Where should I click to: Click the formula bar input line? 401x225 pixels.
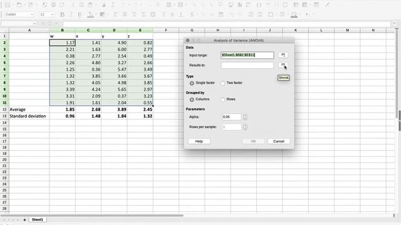[227, 24]
